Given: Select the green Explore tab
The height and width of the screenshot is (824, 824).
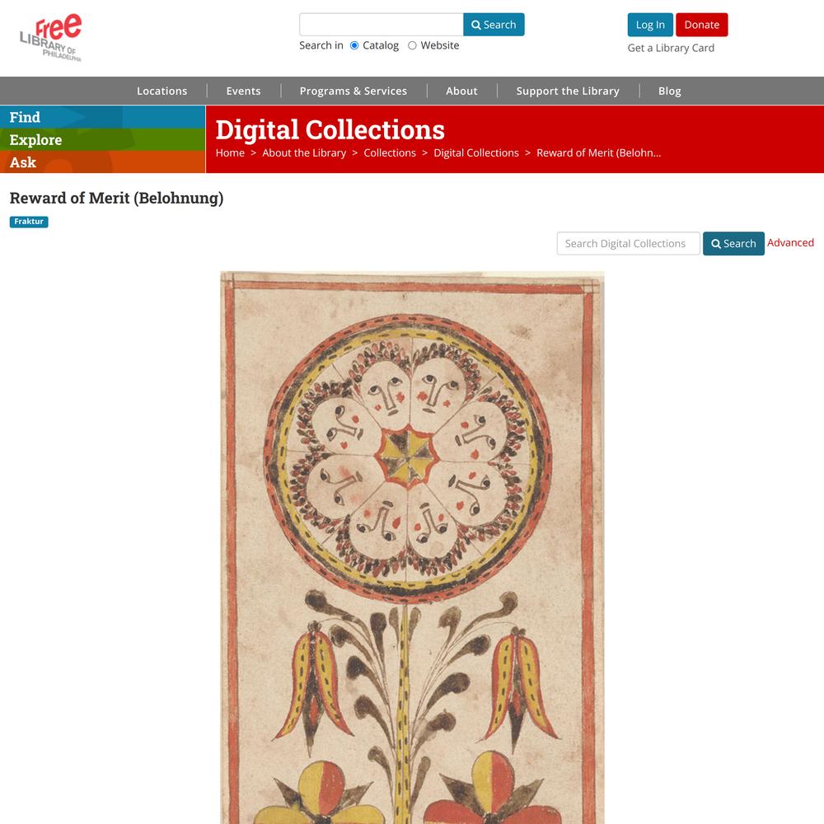Looking at the screenshot, I should coord(102,139).
